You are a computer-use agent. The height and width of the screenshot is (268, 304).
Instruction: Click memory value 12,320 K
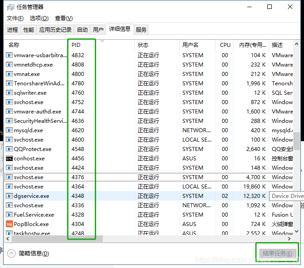click(x=254, y=196)
